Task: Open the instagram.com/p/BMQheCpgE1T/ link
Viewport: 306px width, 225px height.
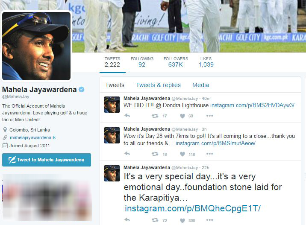Action: [193, 208]
